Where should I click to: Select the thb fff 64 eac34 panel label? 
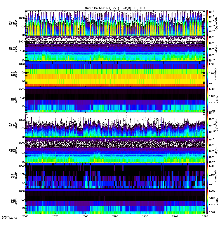pos(13,23)
